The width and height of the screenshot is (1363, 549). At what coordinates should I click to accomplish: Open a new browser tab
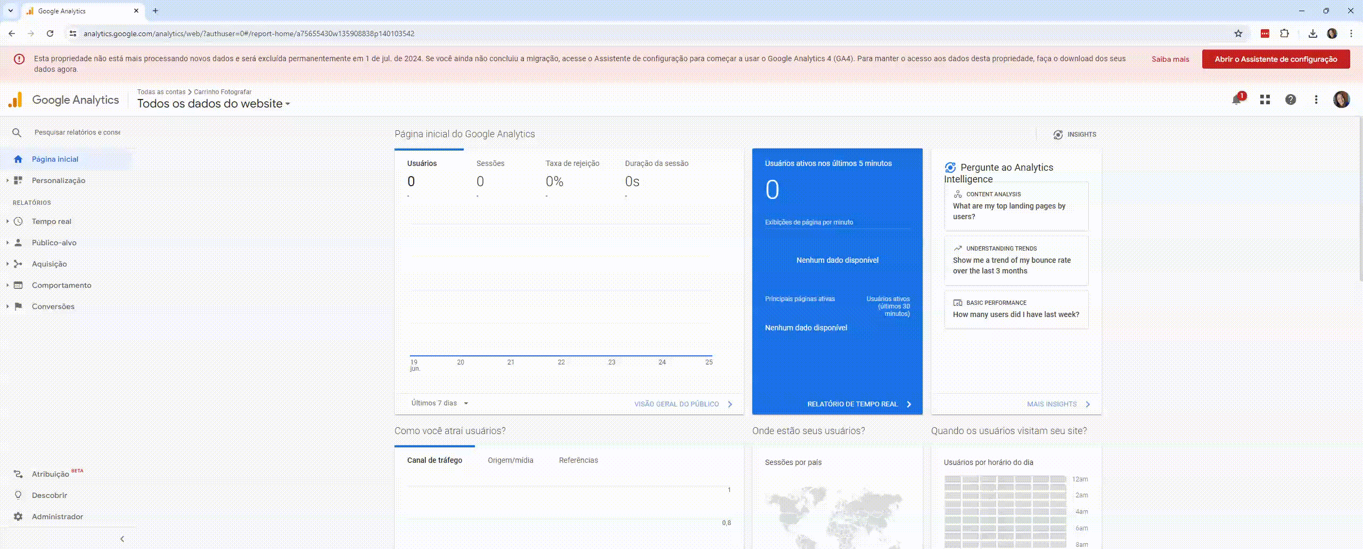(155, 11)
